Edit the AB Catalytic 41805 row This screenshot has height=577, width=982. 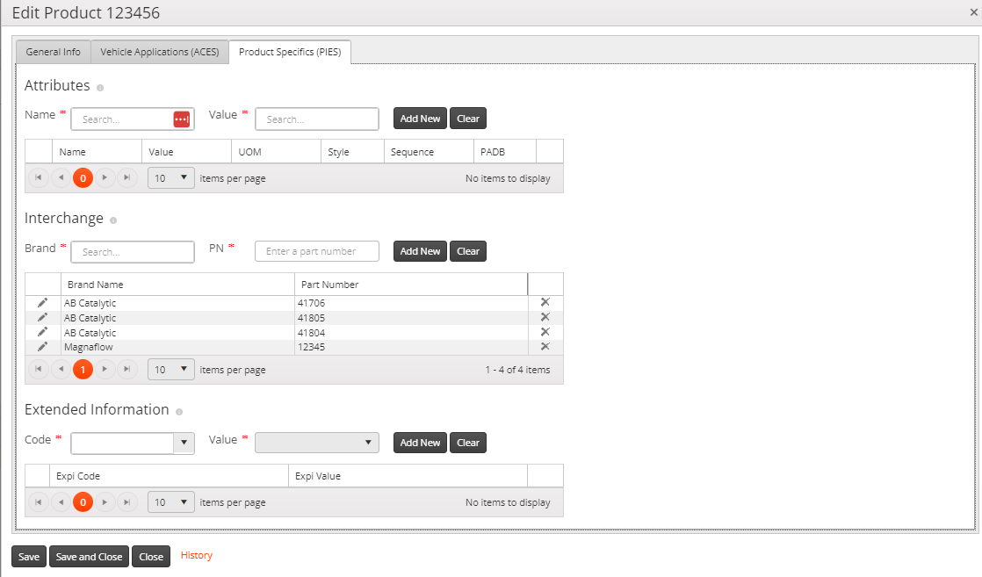(x=42, y=318)
